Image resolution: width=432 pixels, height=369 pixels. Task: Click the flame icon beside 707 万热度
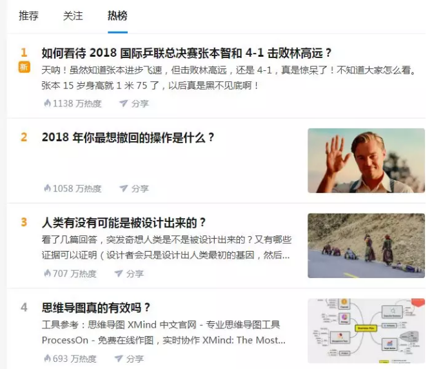coord(47,274)
